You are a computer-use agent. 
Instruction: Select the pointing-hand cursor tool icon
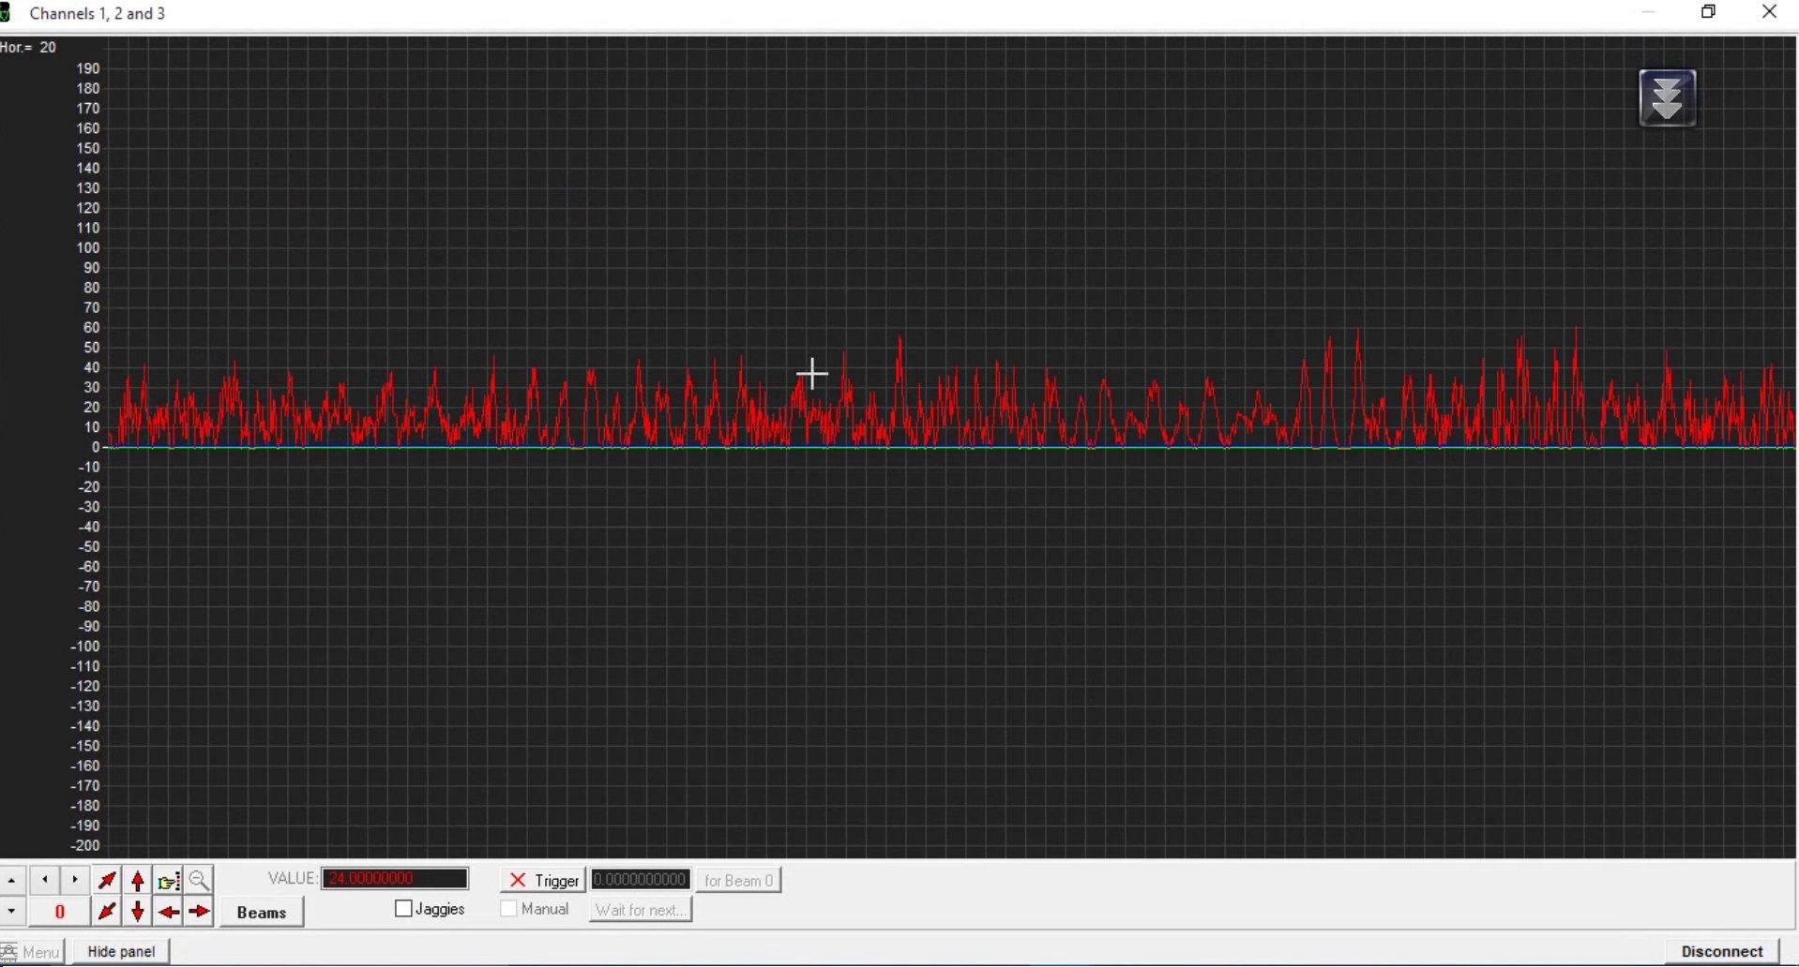click(x=168, y=881)
